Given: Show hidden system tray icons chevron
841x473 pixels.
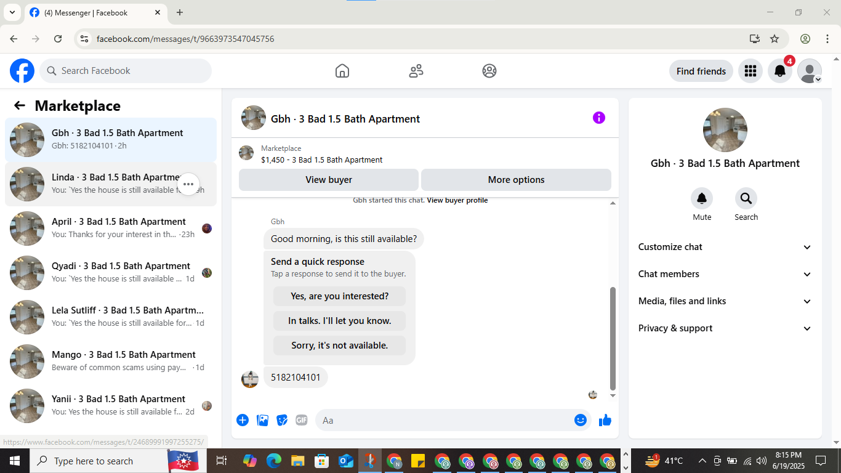Looking at the screenshot, I should (x=702, y=461).
